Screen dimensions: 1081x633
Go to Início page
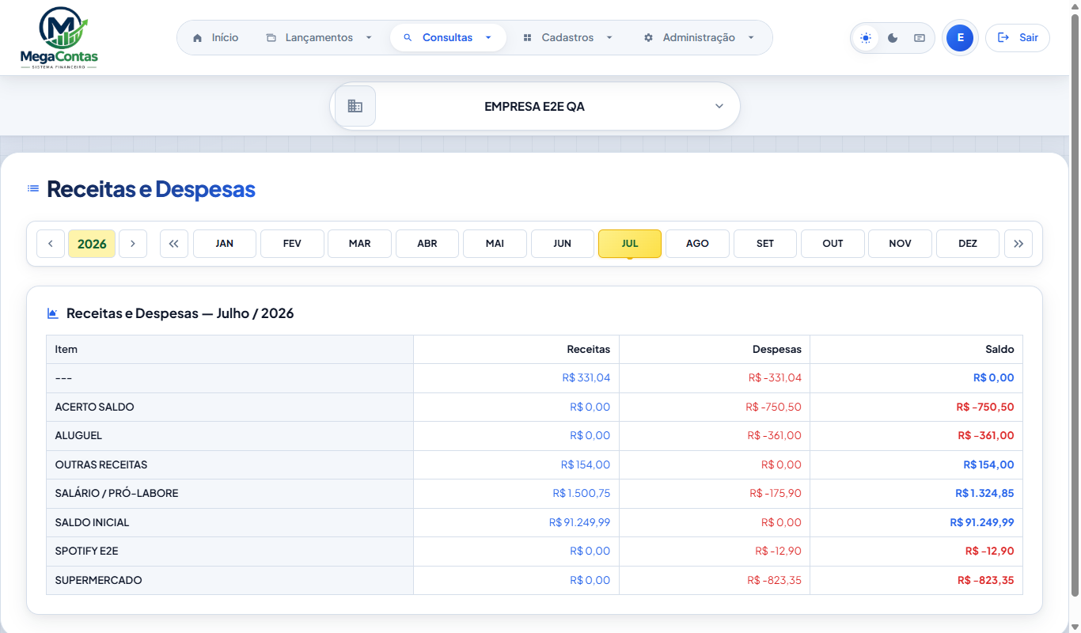[215, 38]
